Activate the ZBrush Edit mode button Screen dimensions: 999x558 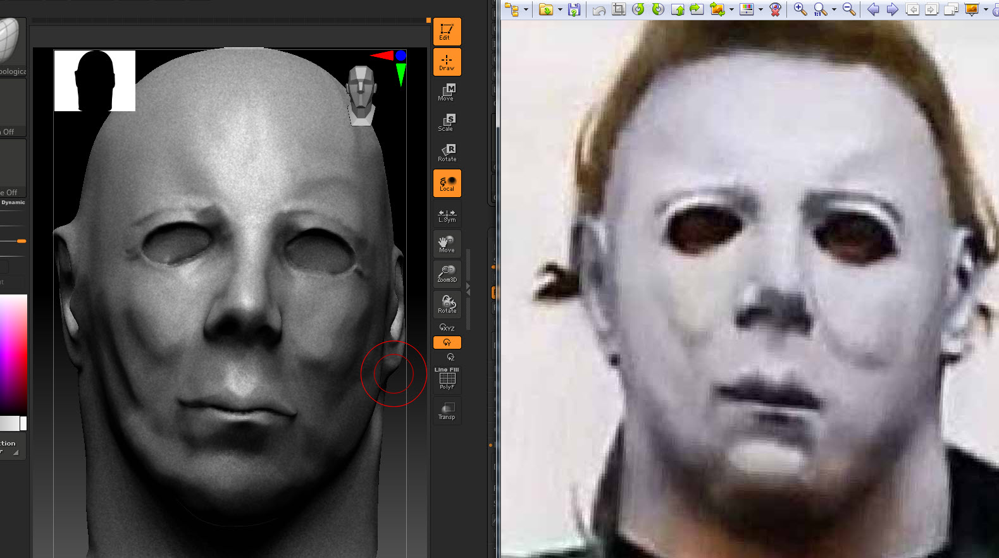[x=447, y=32]
